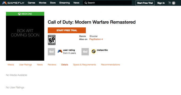Click the Xbox One platform banner
This screenshot has height=95, width=181.
coord(25,14)
